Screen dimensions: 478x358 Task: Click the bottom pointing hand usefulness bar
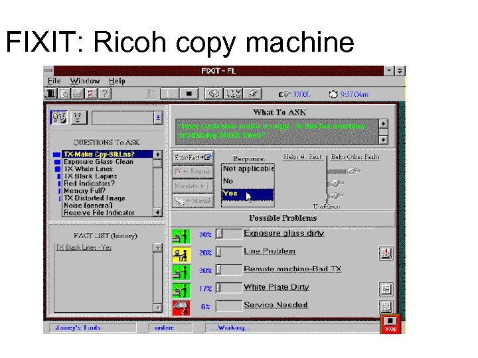(x=335, y=196)
